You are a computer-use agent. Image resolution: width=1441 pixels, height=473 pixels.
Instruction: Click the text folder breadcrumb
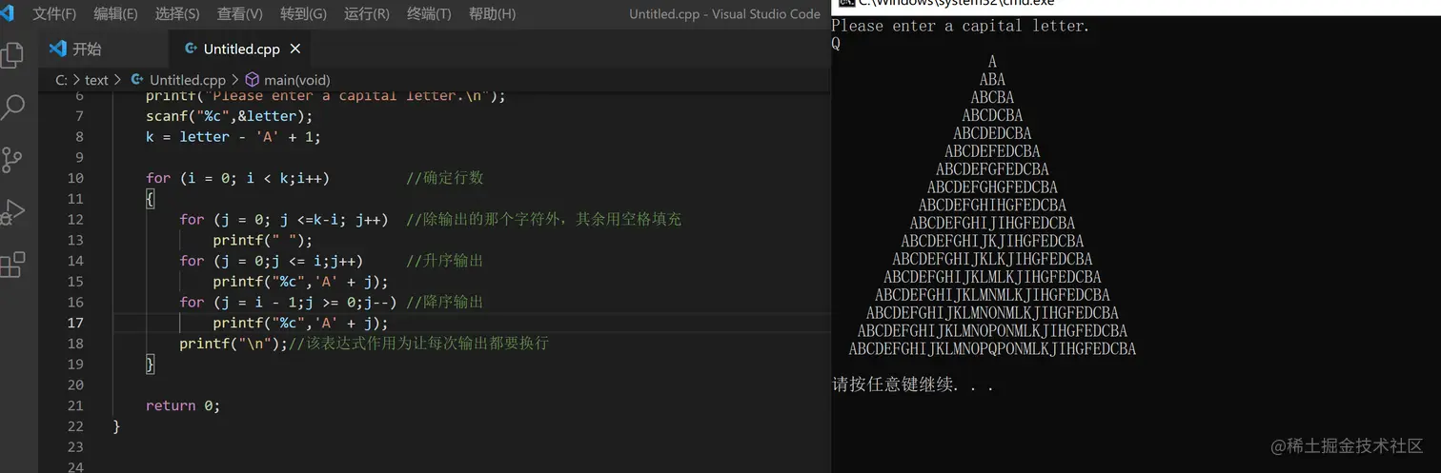[x=96, y=80]
